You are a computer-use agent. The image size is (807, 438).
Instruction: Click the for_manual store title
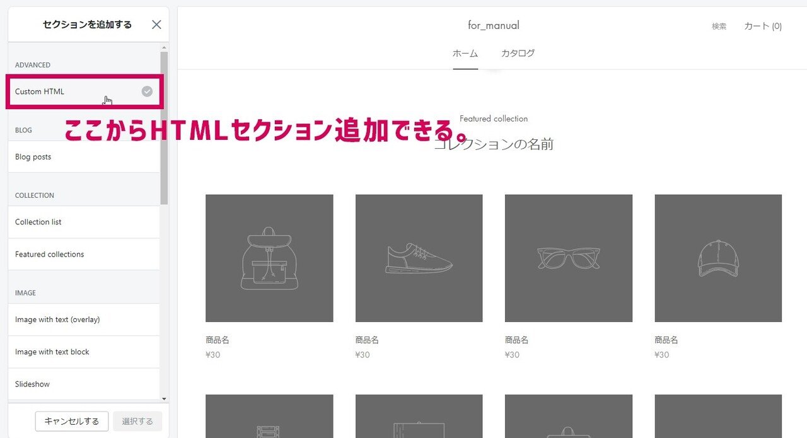click(x=494, y=26)
